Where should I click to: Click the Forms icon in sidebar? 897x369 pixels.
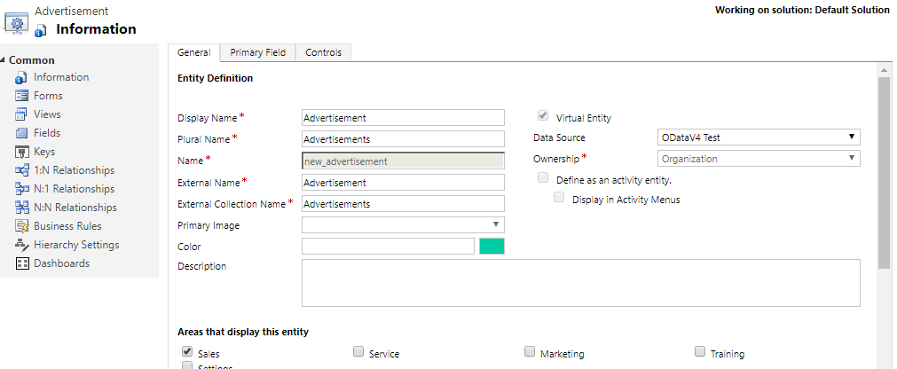coord(22,96)
